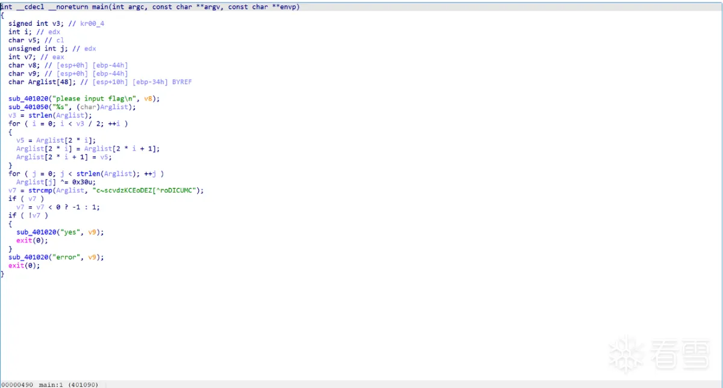Select 'main:1 (401090)' in the status bar
This screenshot has width=723, height=388.
(69, 384)
